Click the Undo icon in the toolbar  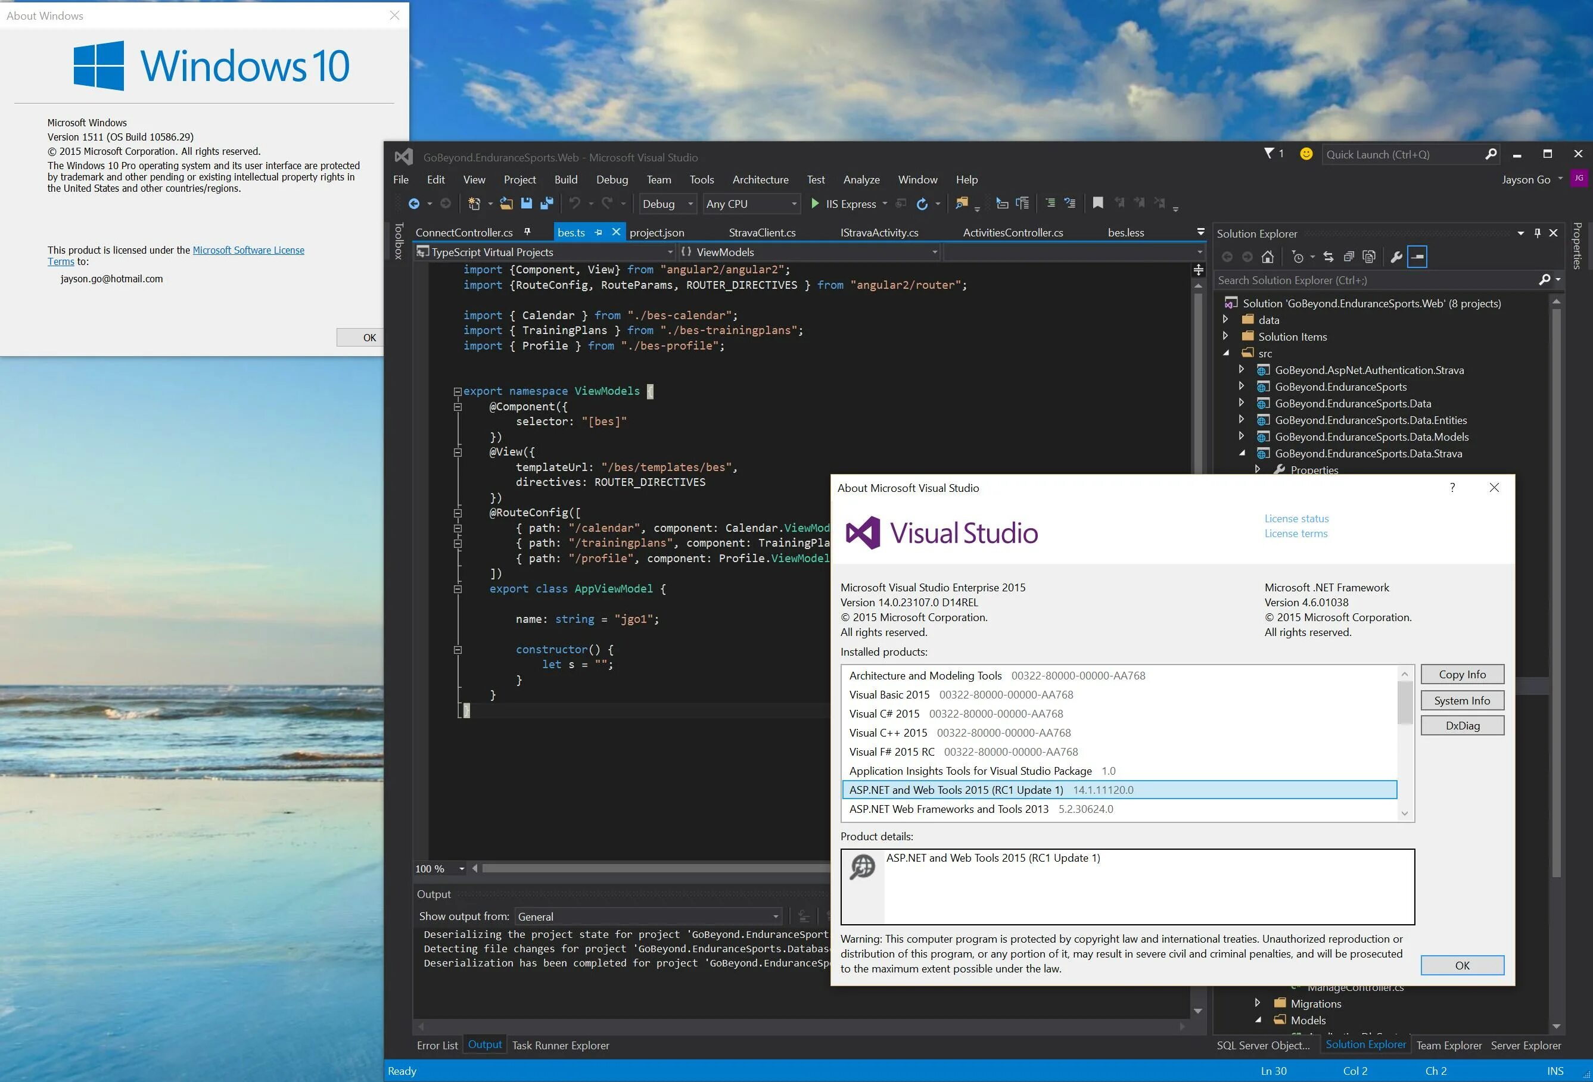(574, 204)
